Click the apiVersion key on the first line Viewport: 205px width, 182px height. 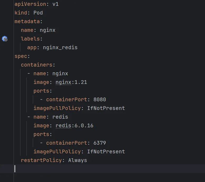coord(30,4)
